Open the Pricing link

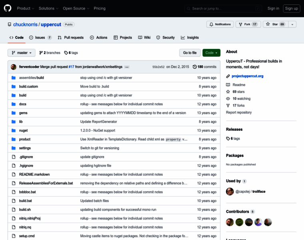[100, 8]
